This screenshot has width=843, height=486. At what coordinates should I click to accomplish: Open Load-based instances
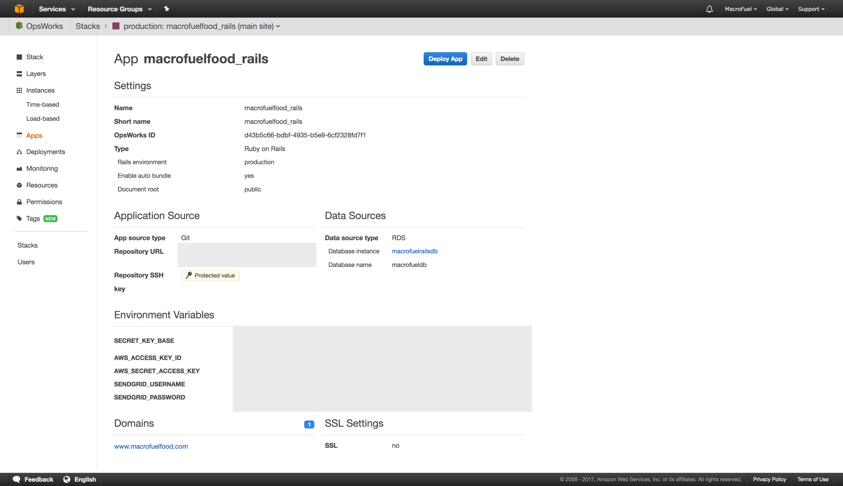(43, 119)
